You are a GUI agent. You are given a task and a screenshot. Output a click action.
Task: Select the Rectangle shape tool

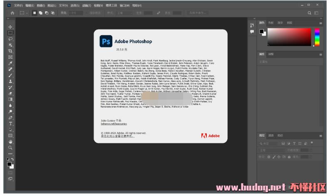[10, 136]
